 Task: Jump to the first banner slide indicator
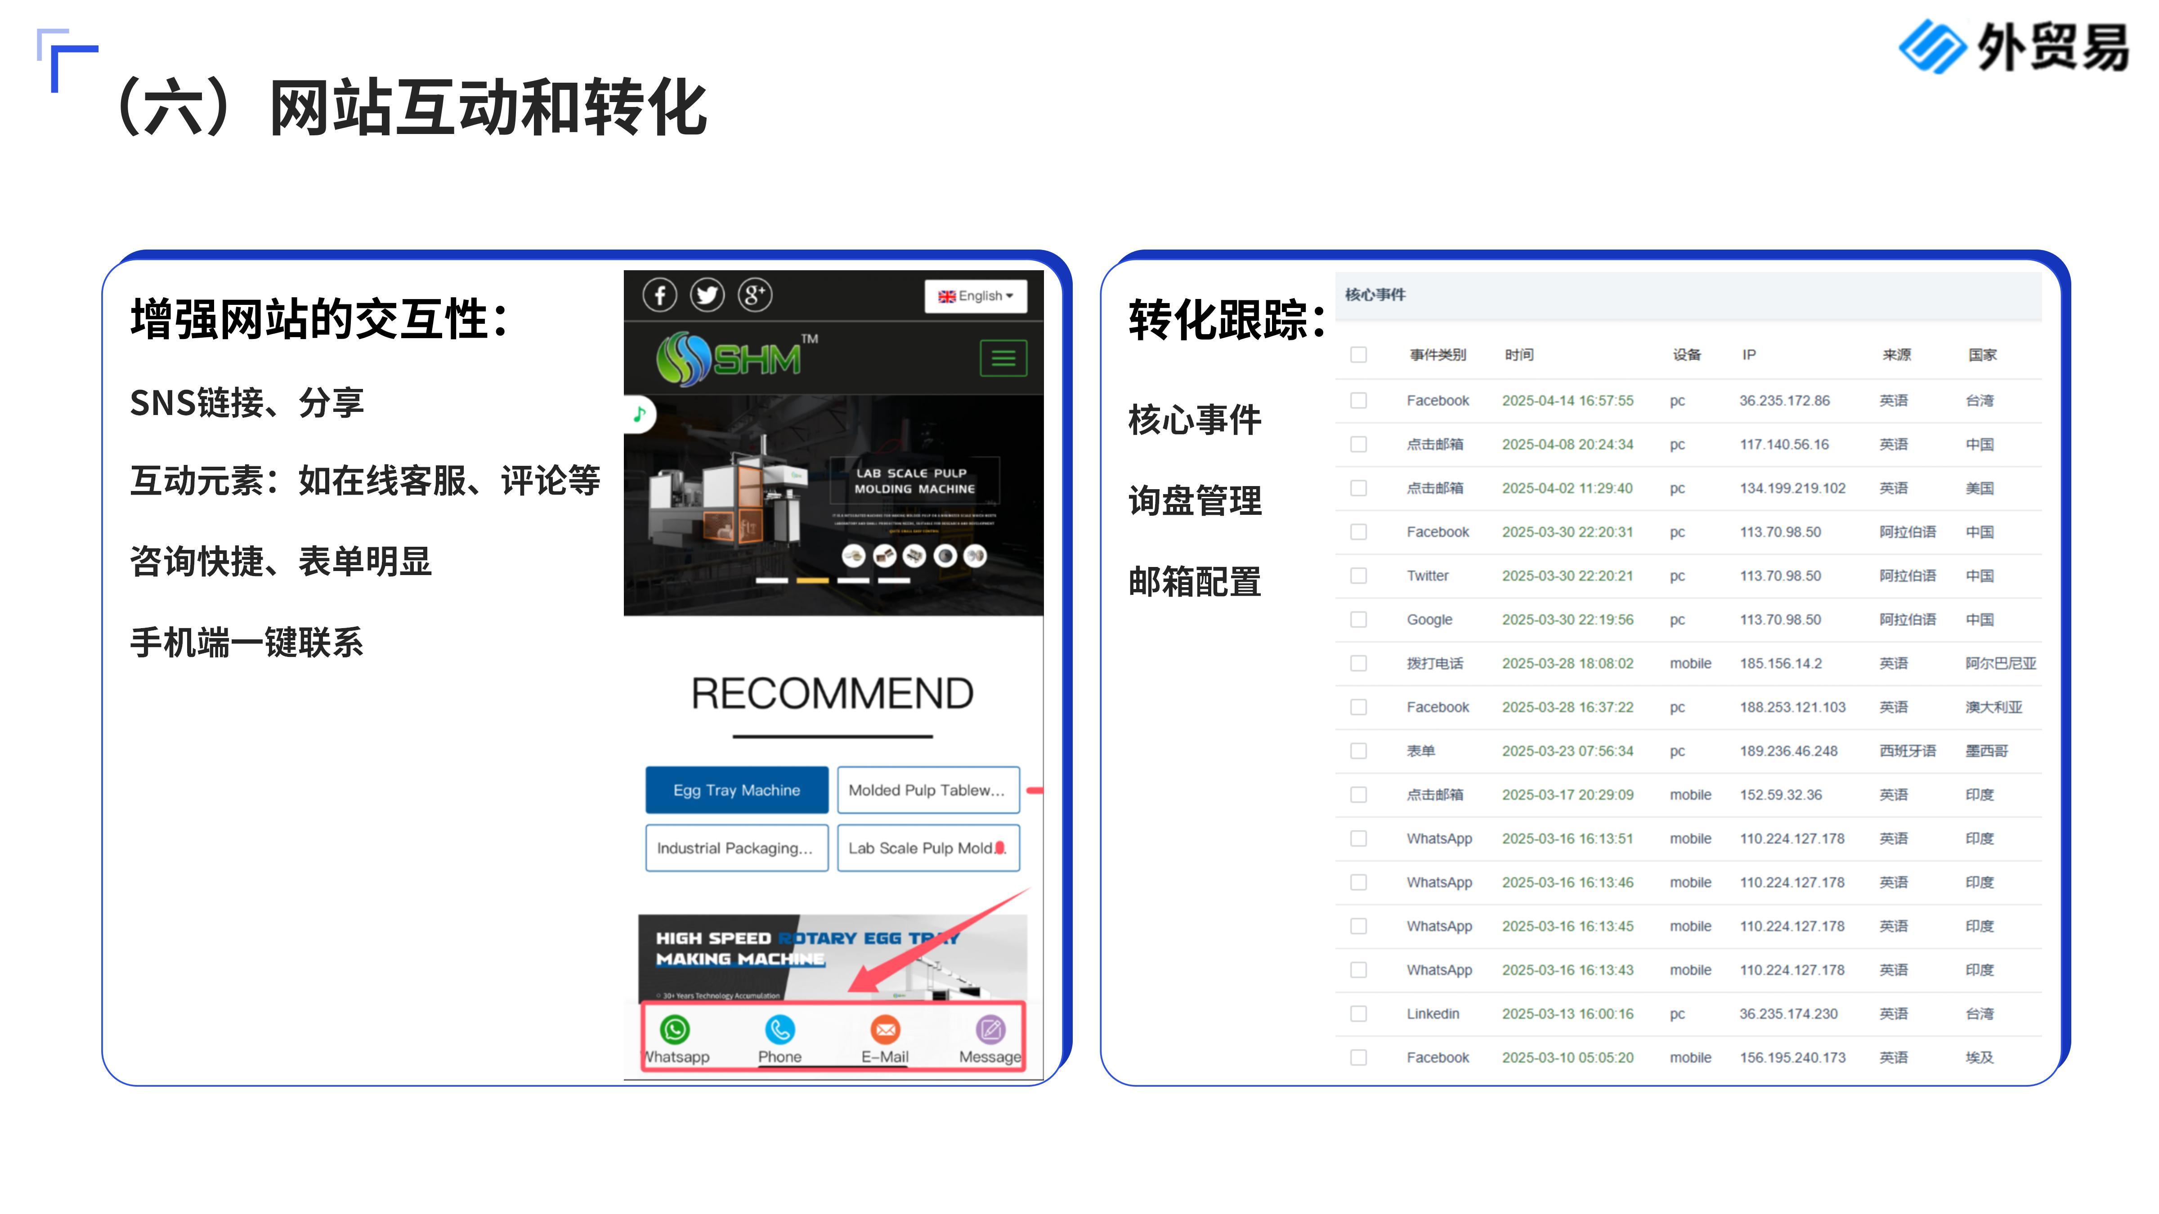coord(772,580)
